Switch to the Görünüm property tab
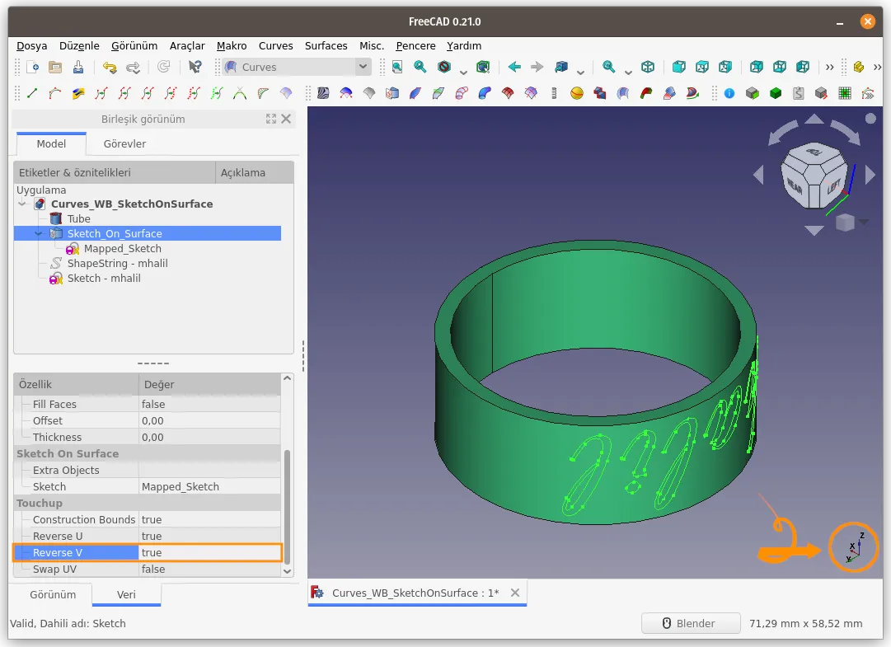The image size is (891, 647). click(53, 594)
